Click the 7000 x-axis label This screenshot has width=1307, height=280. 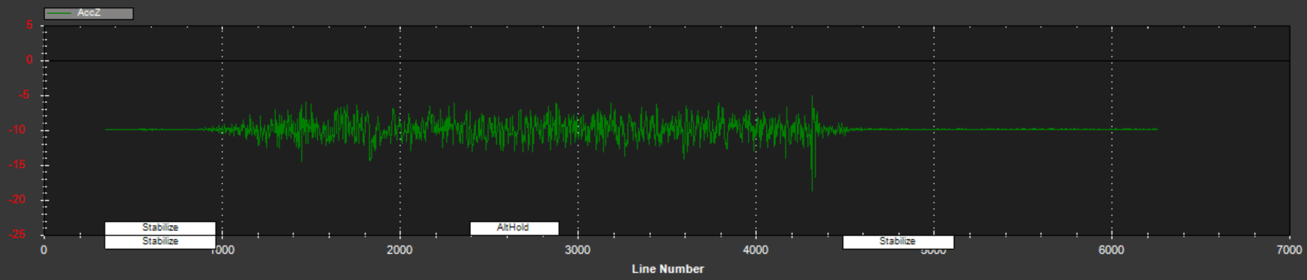click(1289, 250)
